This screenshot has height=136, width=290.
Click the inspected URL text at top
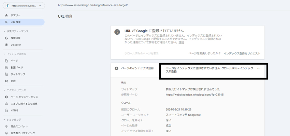coord(93,5)
